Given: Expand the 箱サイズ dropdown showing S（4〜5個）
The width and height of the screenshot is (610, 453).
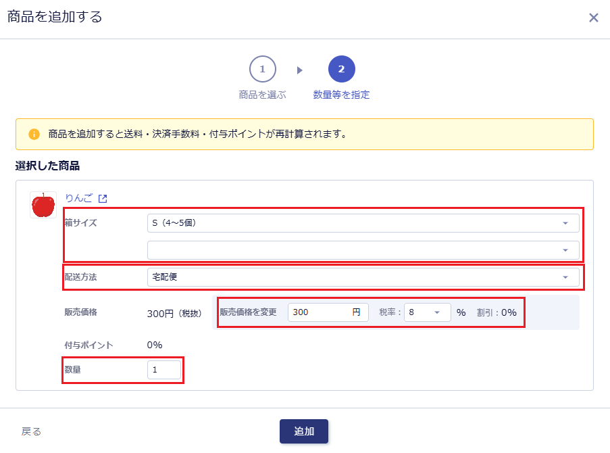Looking at the screenshot, I should pos(363,223).
